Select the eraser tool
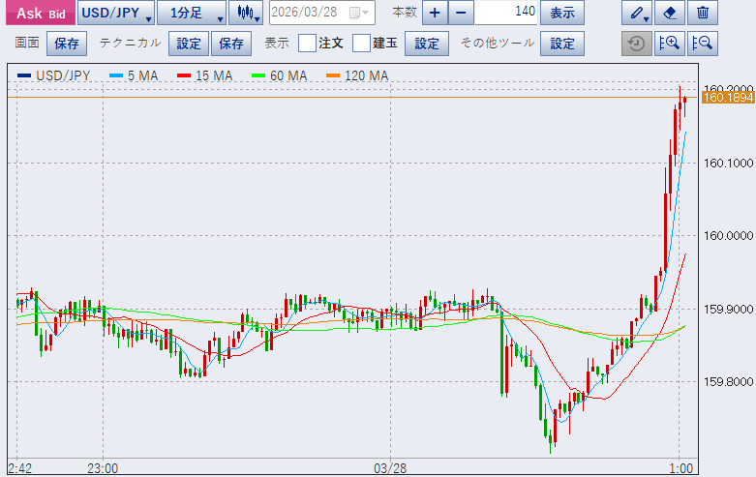756x477 pixels. coord(670,13)
